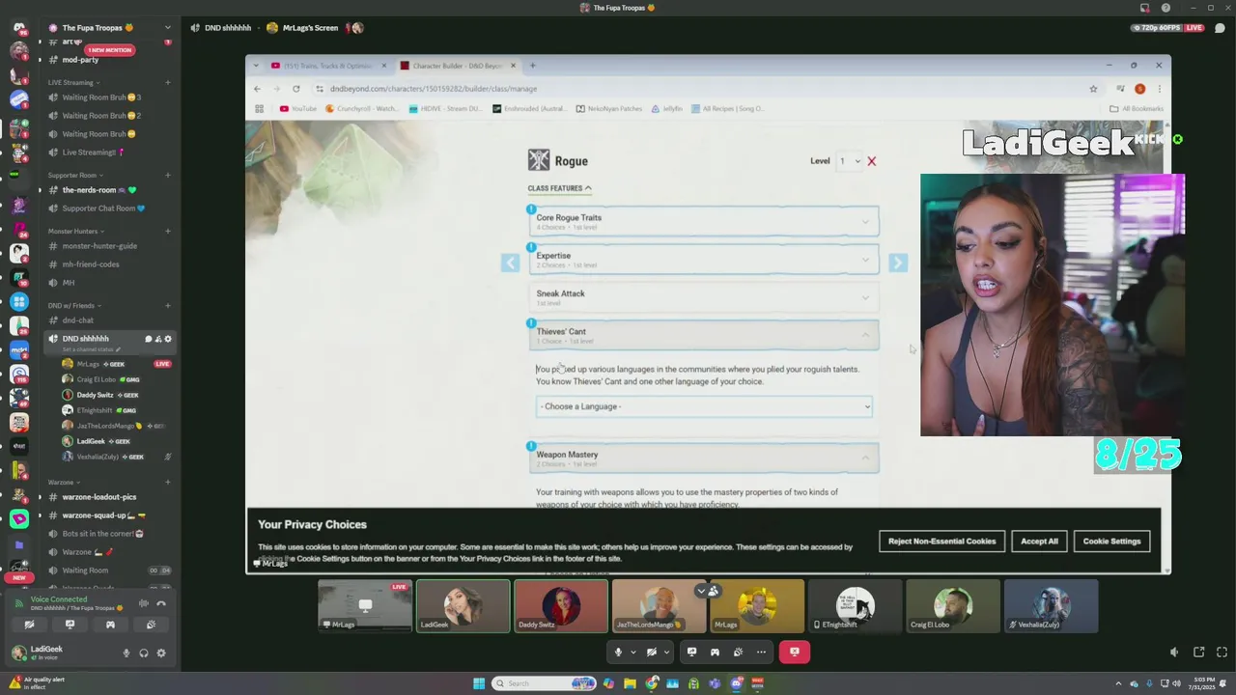Add channel to Monster Hunters category
The width and height of the screenshot is (1236, 695).
coord(167,232)
